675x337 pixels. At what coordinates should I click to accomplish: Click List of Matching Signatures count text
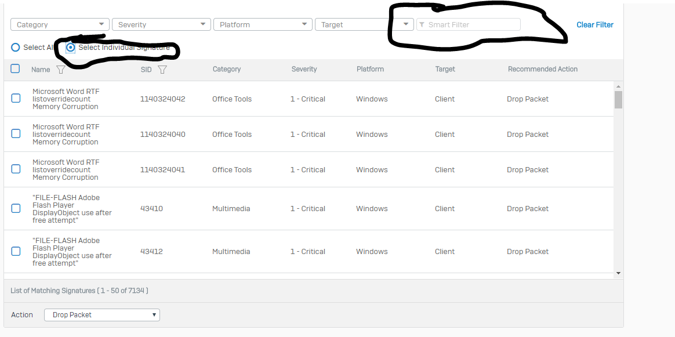(79, 291)
